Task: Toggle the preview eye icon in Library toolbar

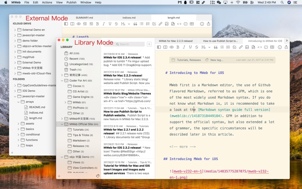Action: point(172,47)
